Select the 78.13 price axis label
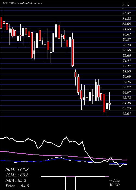136x190 pixels. click(x=127, y=45)
